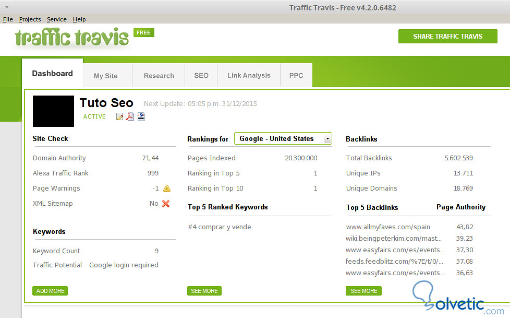Click the Page Warnings yellow alert icon

pos(166,189)
